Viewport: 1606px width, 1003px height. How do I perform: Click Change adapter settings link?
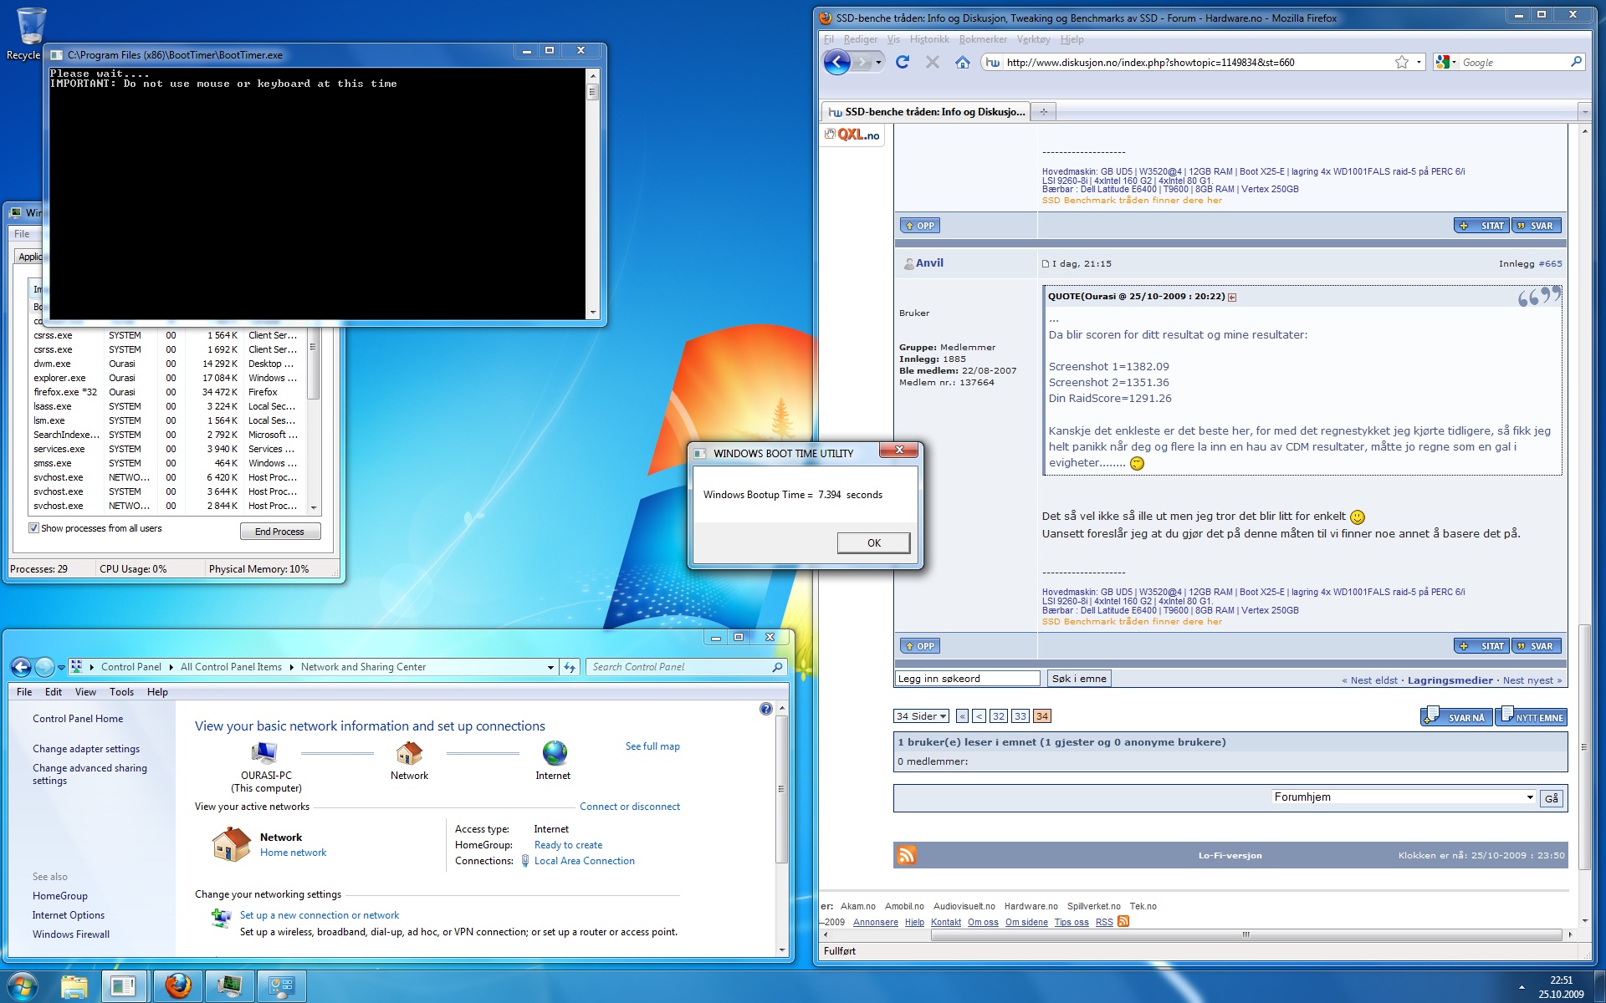click(x=86, y=749)
